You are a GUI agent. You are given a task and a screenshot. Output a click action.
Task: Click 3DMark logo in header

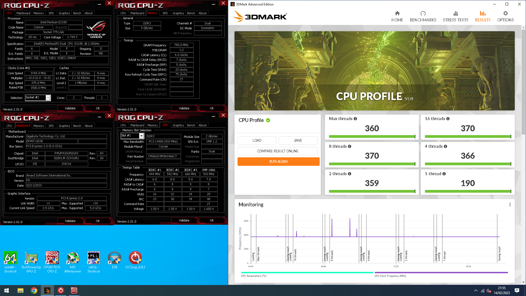[260, 16]
